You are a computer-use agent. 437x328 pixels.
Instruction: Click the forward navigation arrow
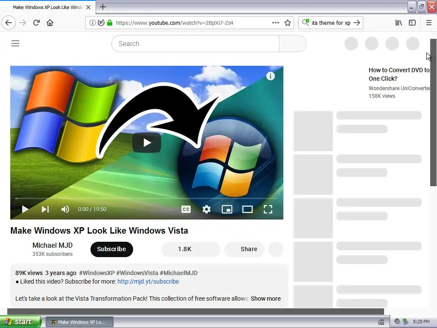point(23,23)
